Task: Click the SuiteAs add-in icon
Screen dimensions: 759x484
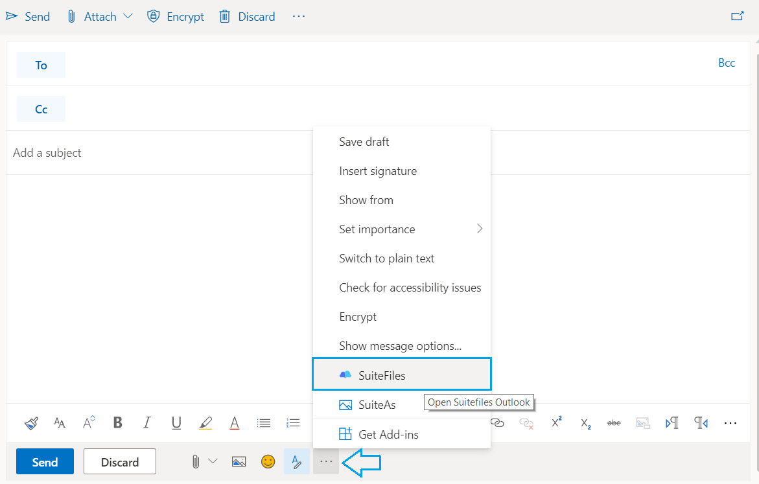Action: click(344, 404)
